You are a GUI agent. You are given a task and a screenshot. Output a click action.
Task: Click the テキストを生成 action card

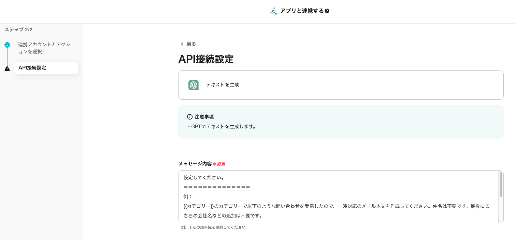(x=341, y=85)
